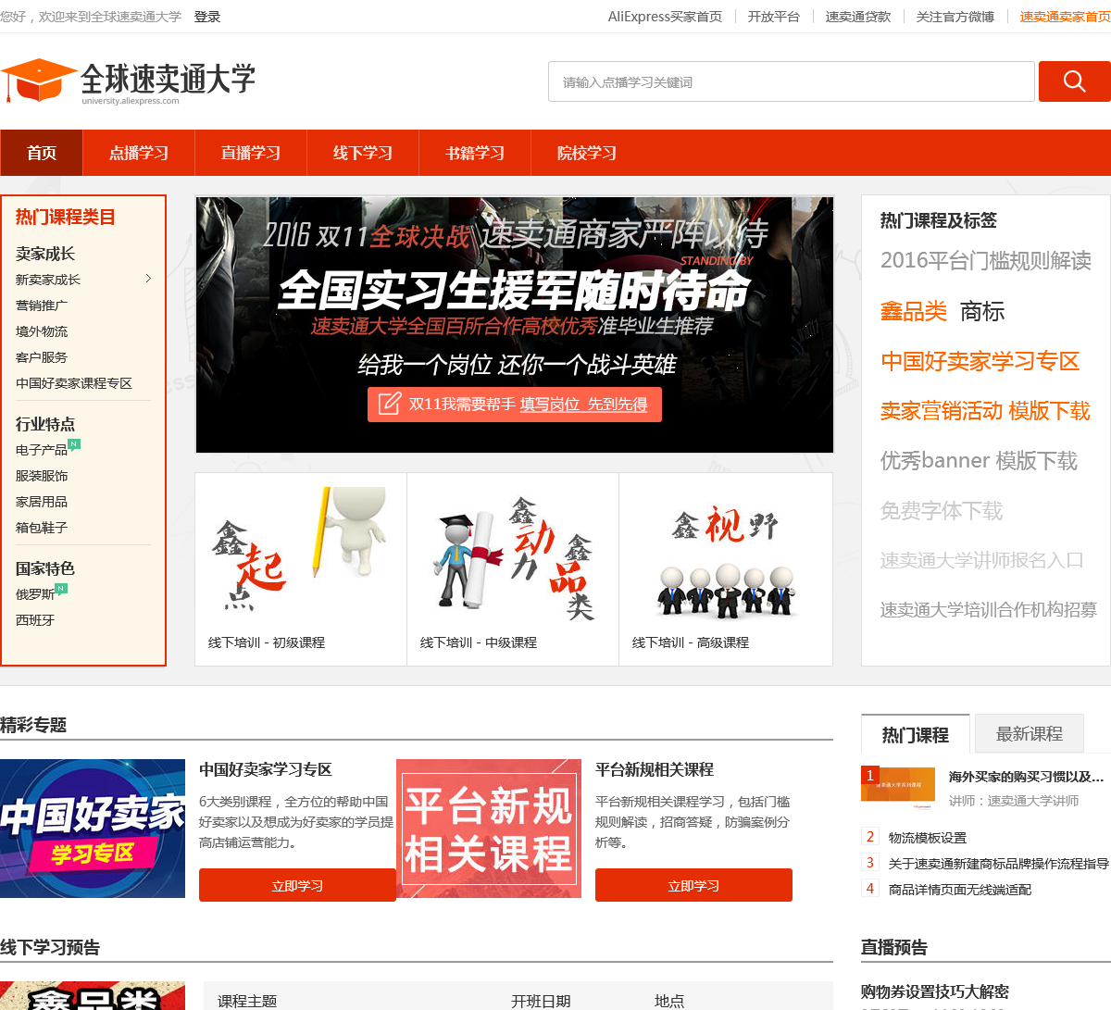Click the edit icon on banner button
Screen dimensions: 1111x1010
pyautogui.click(x=390, y=404)
